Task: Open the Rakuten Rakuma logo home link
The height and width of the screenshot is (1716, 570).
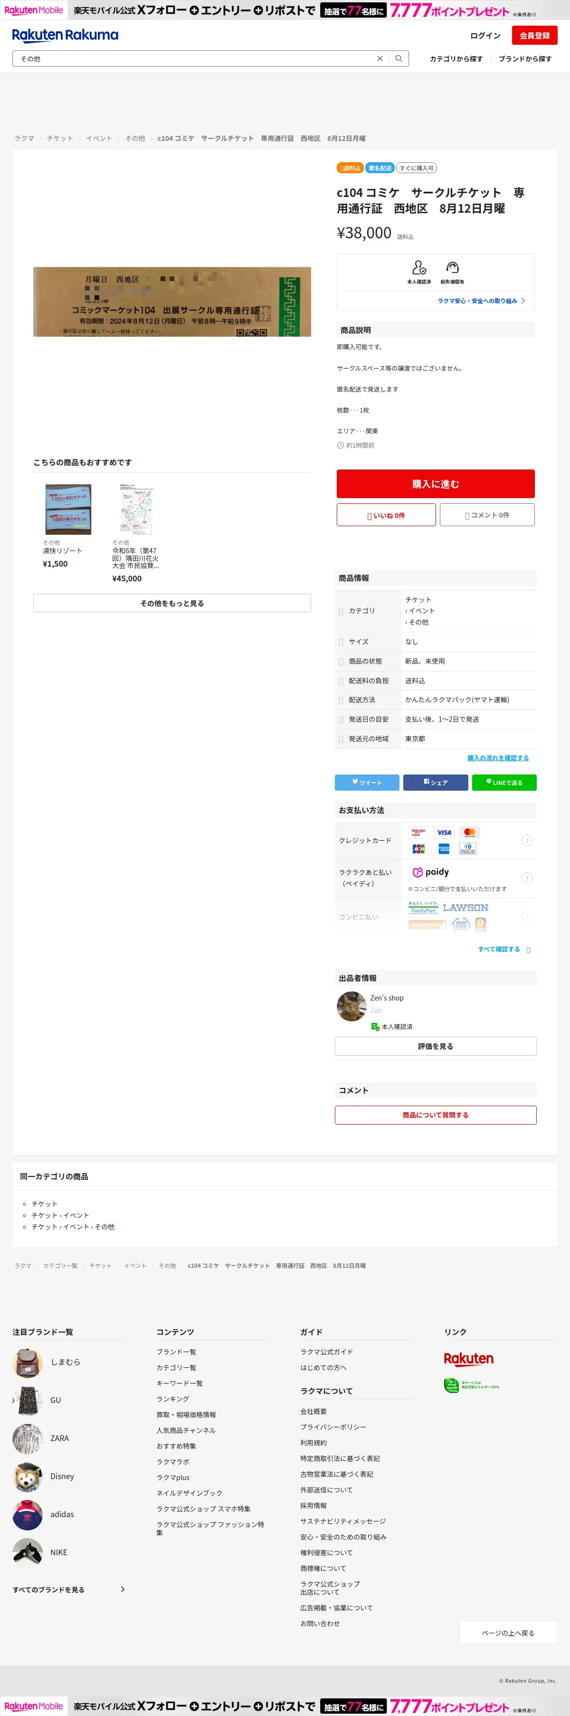Action: [x=65, y=35]
